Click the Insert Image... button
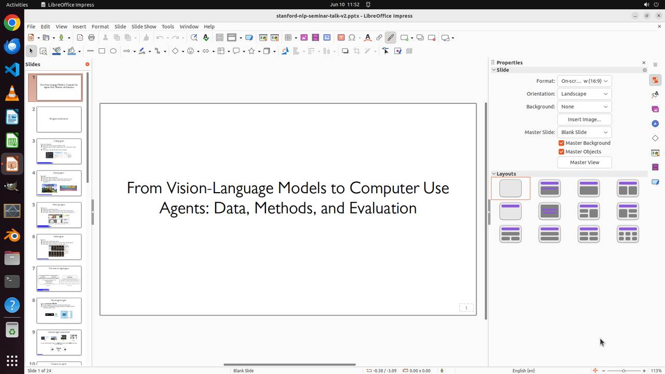Viewport: 665px width, 374px height. pos(584,119)
